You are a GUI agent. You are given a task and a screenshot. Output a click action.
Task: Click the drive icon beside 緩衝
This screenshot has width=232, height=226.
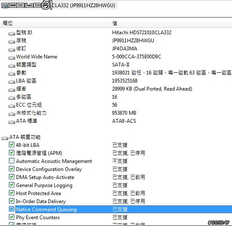click(12, 90)
